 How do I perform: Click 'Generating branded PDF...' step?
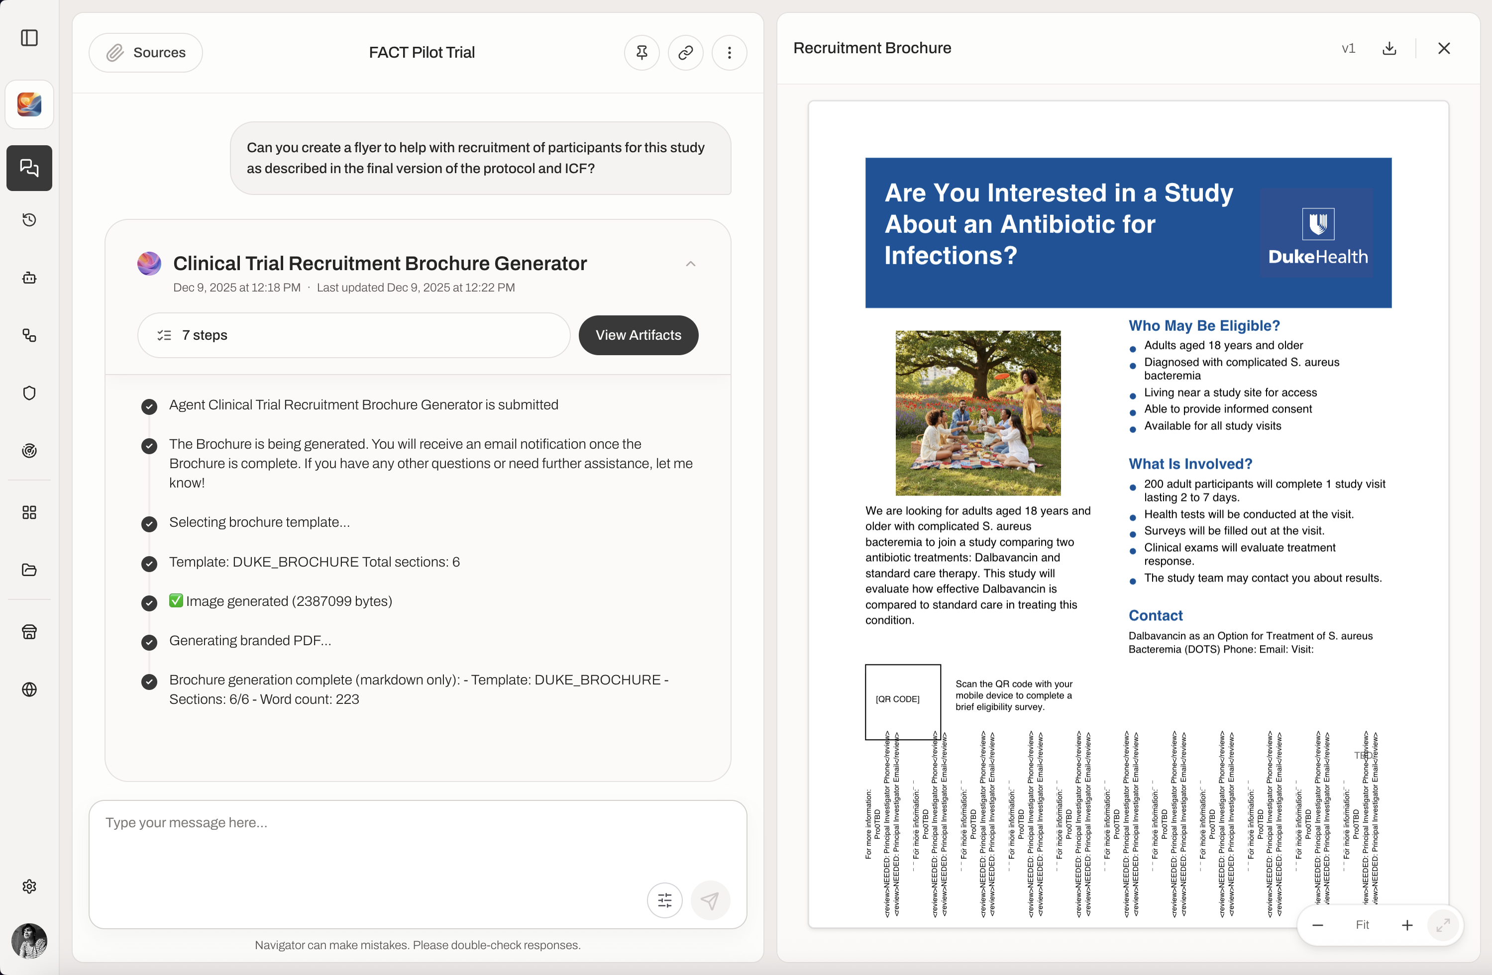tap(250, 640)
